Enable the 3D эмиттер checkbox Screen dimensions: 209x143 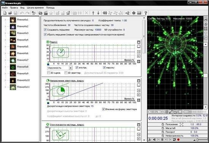click(x=66, y=73)
